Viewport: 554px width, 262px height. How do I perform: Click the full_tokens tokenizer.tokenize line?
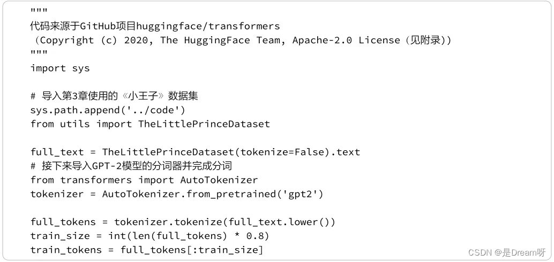pyautogui.click(x=183, y=222)
